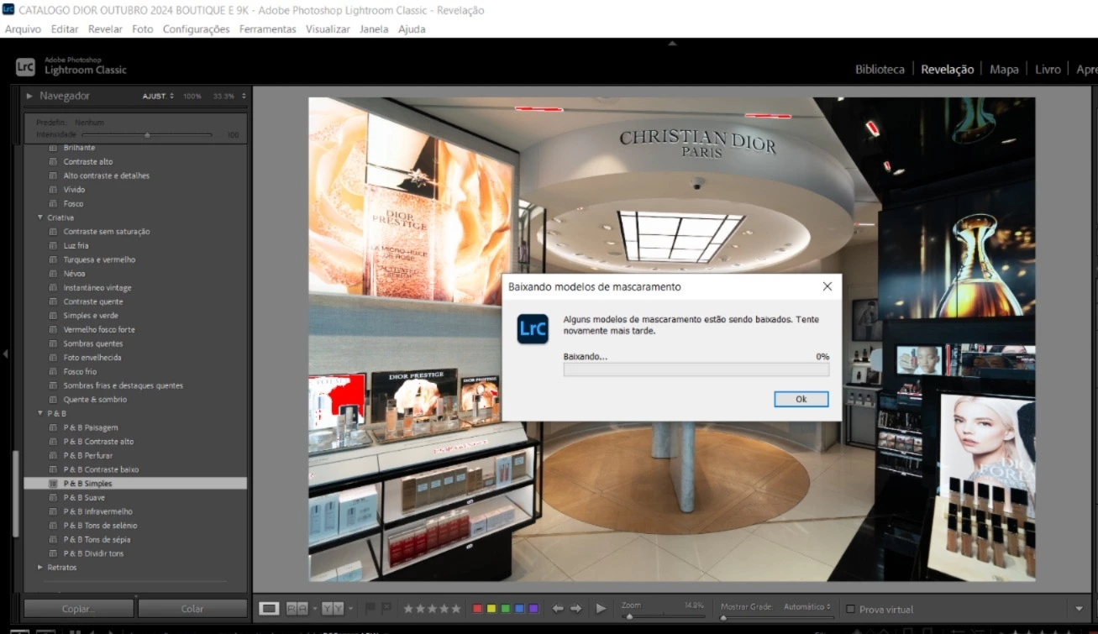Click the Baixando progress bar
The width and height of the screenshot is (1098, 634).
pyautogui.click(x=696, y=369)
